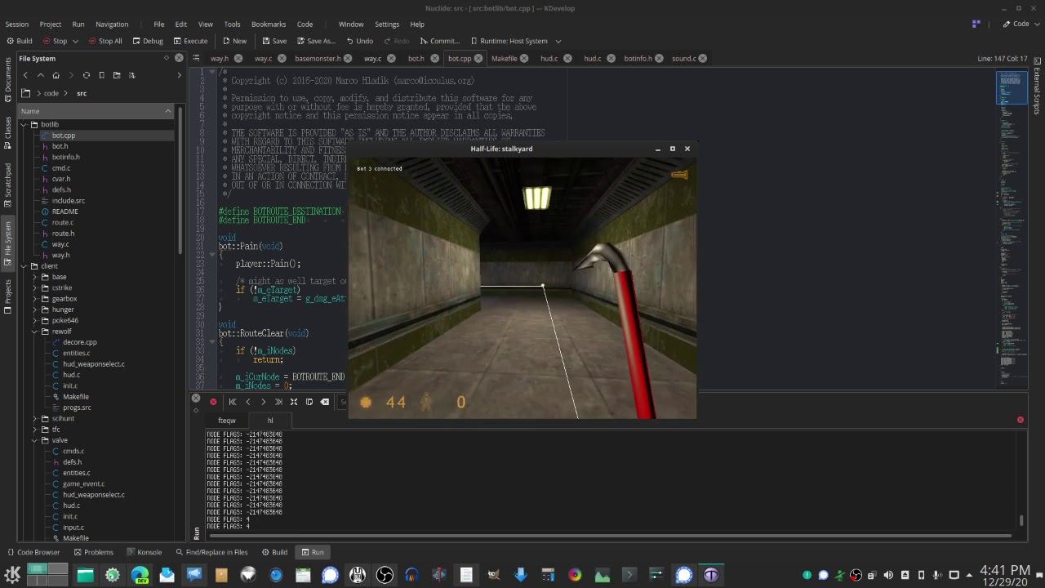
Task: Close the Run output panel
Action: [196, 399]
